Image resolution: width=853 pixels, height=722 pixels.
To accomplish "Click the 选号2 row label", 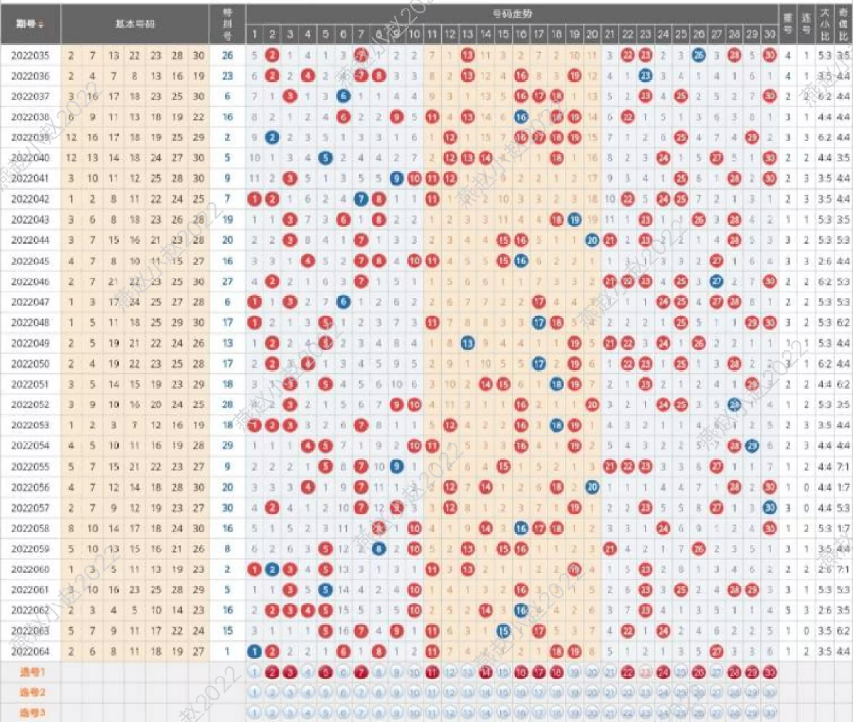I will [32, 692].
